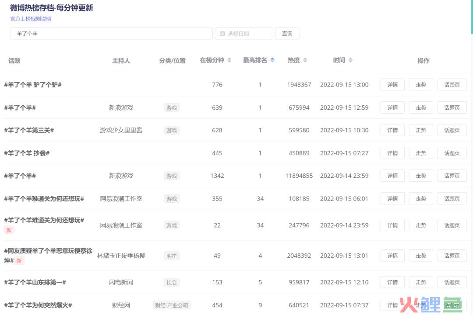Click the sort arrows beside 热度
The width and height of the screenshot is (473, 315).
pyautogui.click(x=305, y=60)
